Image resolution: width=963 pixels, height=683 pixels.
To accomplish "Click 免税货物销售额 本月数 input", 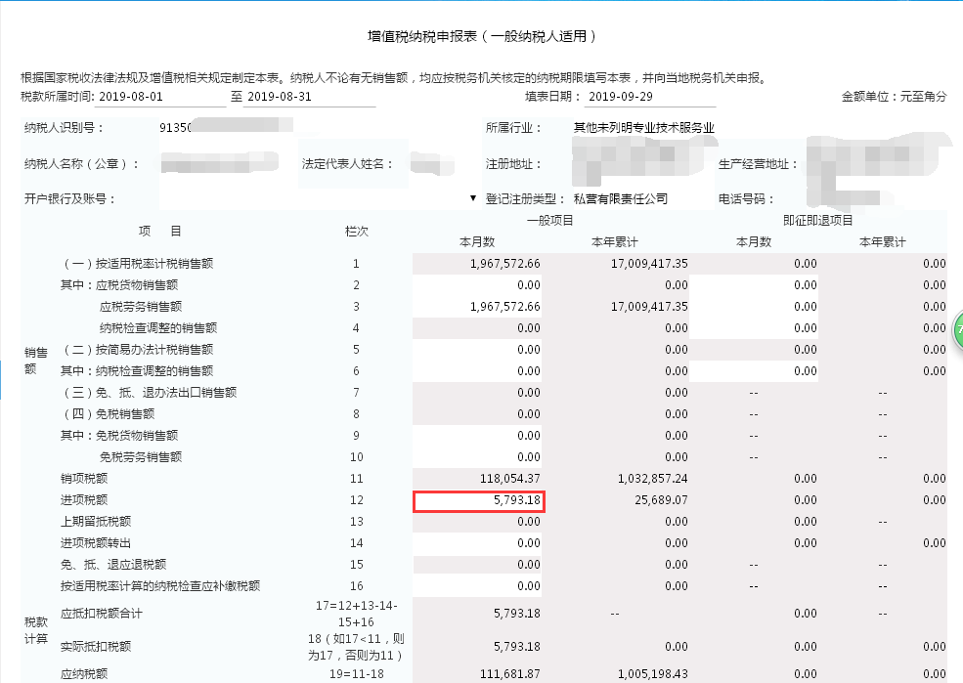I will pos(477,435).
